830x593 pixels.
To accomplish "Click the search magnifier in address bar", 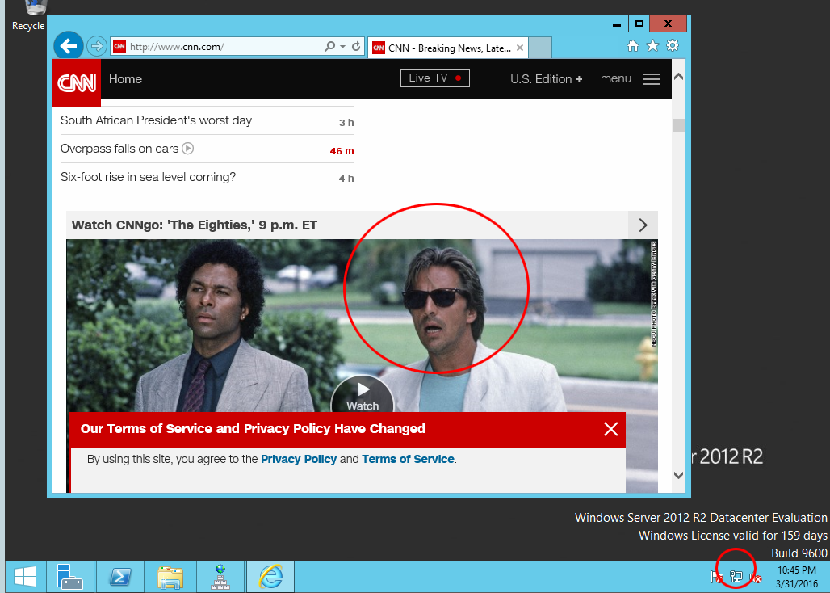I will [329, 47].
